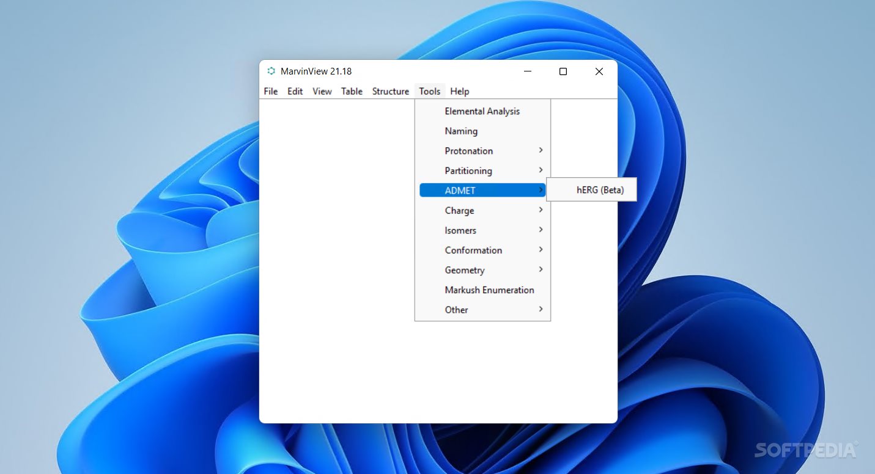Choose Markush Enumeration

pyautogui.click(x=482, y=290)
